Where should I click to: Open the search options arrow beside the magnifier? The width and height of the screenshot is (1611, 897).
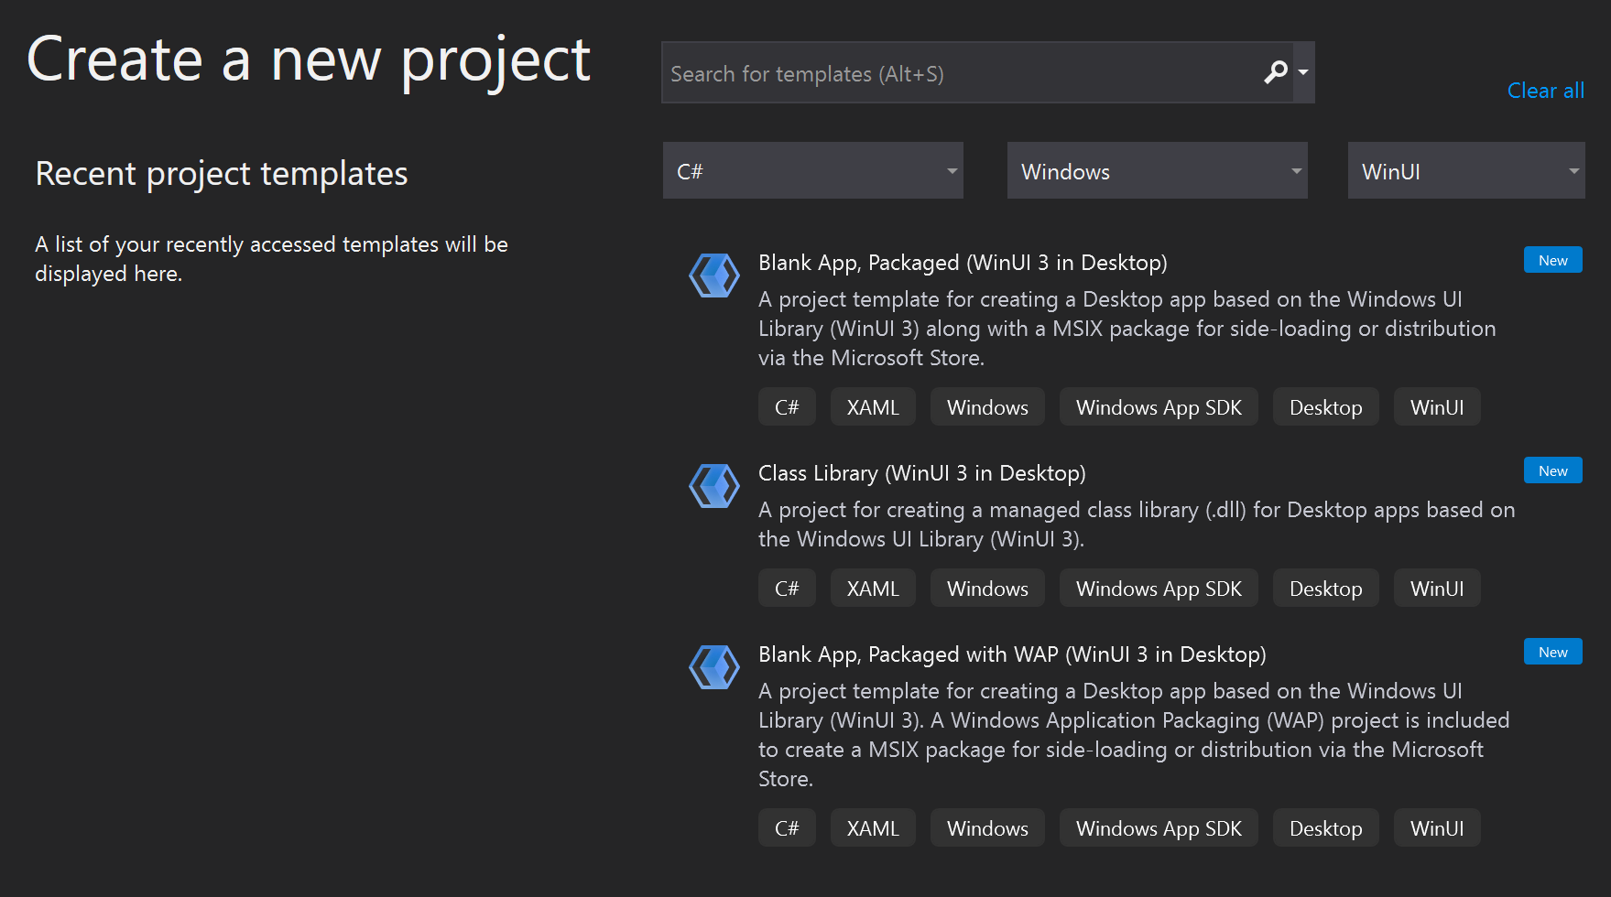click(1301, 72)
